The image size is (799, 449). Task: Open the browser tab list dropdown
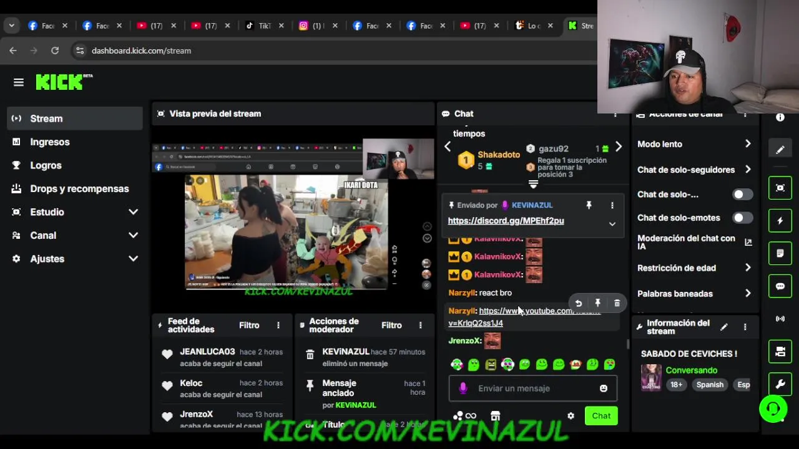[x=11, y=26]
